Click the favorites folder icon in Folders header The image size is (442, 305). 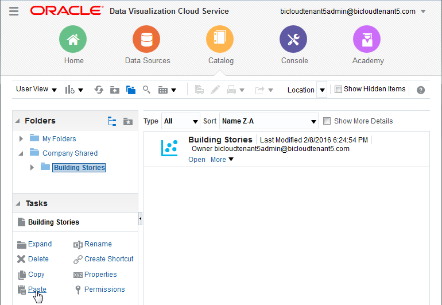click(128, 121)
